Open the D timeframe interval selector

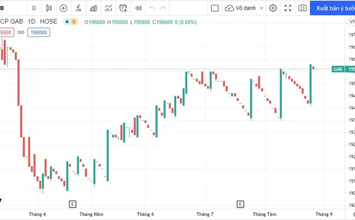click(34, 8)
